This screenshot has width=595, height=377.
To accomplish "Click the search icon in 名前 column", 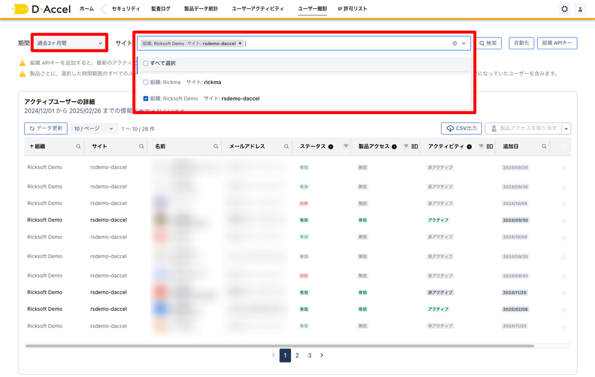I will (216, 146).
